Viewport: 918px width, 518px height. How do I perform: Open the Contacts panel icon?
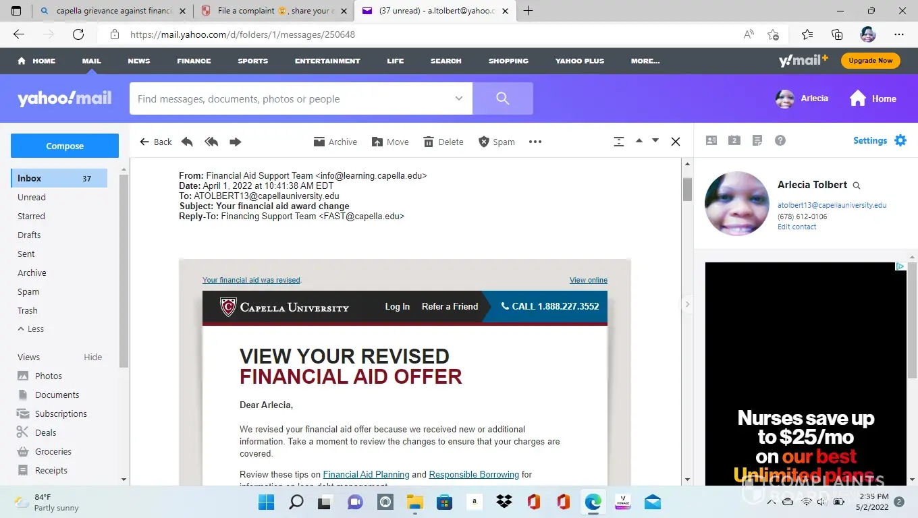[x=711, y=140]
